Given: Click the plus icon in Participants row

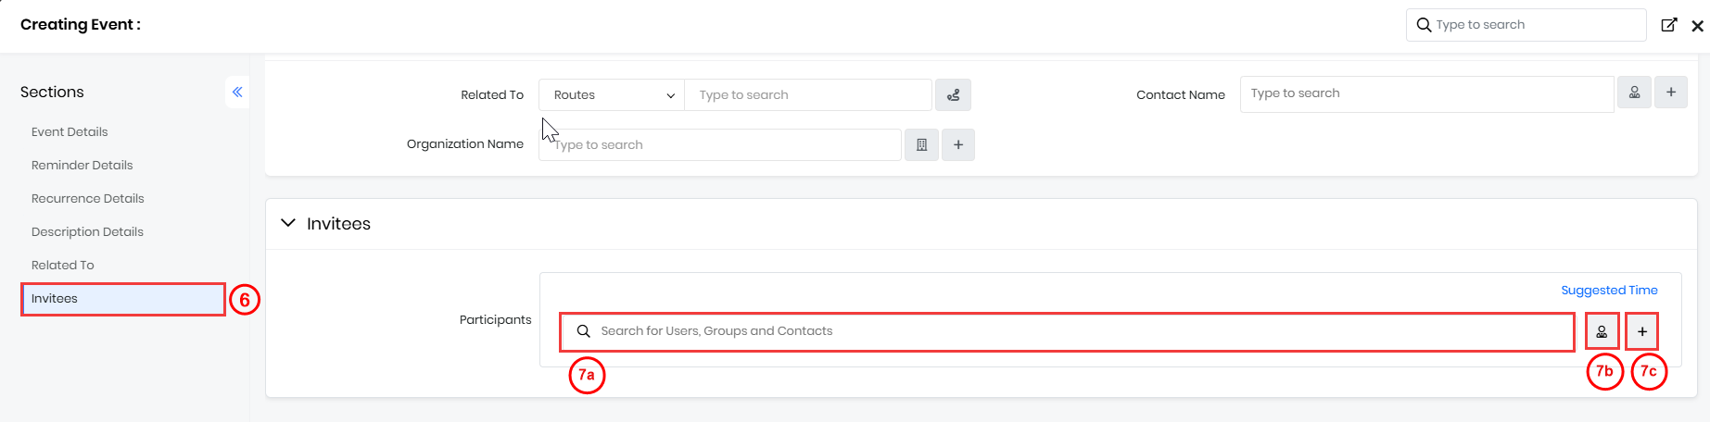Looking at the screenshot, I should click(x=1642, y=331).
